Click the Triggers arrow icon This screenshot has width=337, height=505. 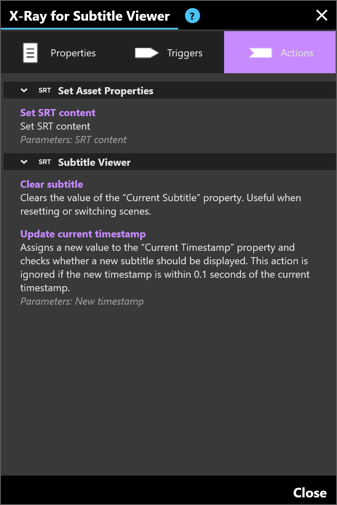147,53
